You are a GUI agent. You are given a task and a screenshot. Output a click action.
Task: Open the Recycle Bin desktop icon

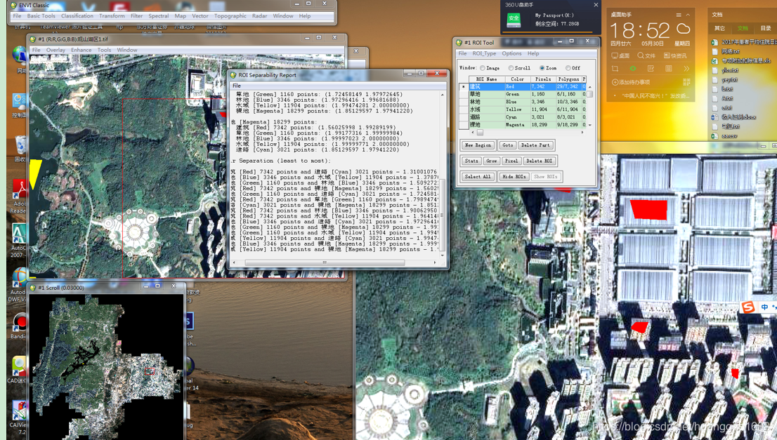(x=20, y=147)
